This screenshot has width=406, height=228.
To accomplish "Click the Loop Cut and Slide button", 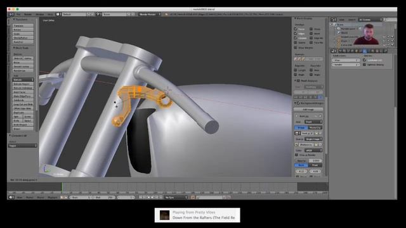I will [23, 104].
